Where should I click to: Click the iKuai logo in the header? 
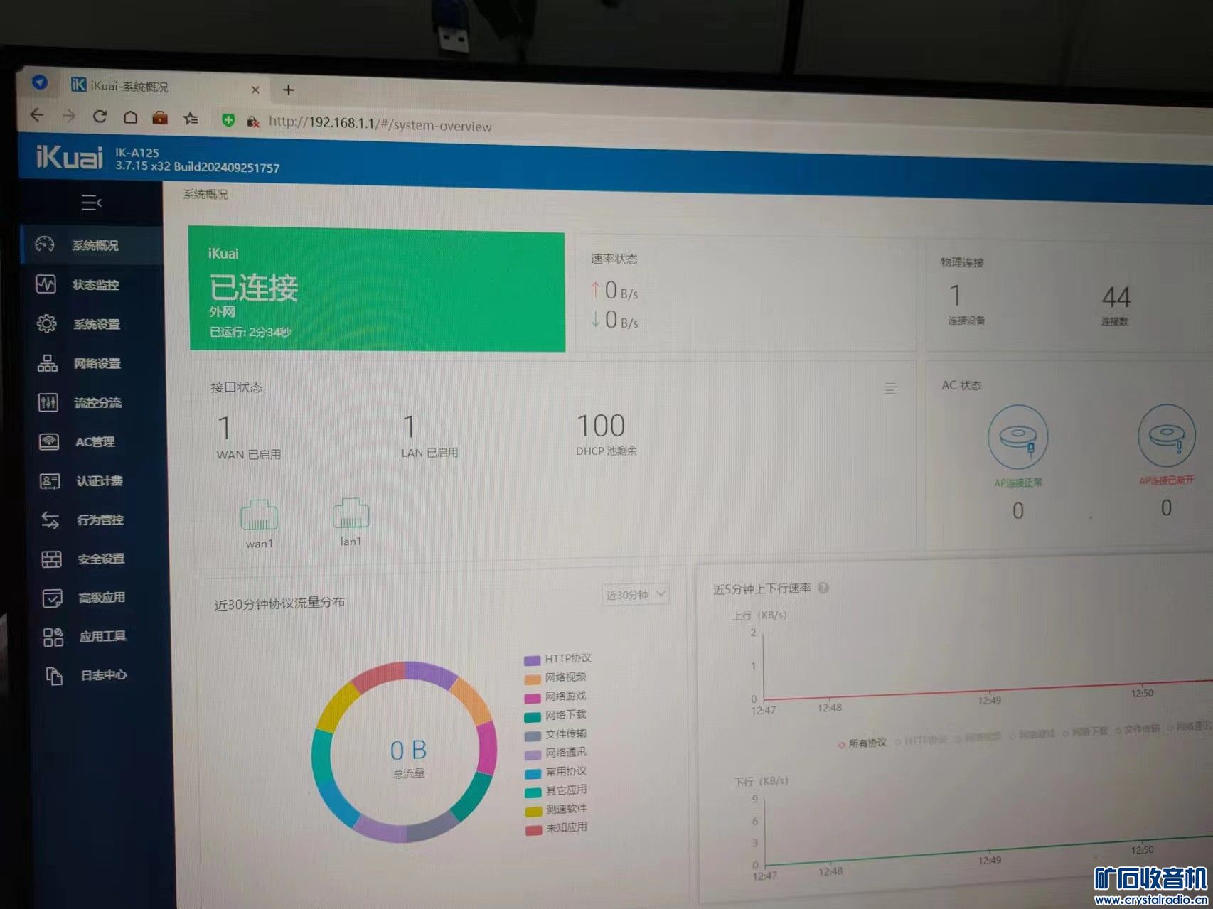70,156
